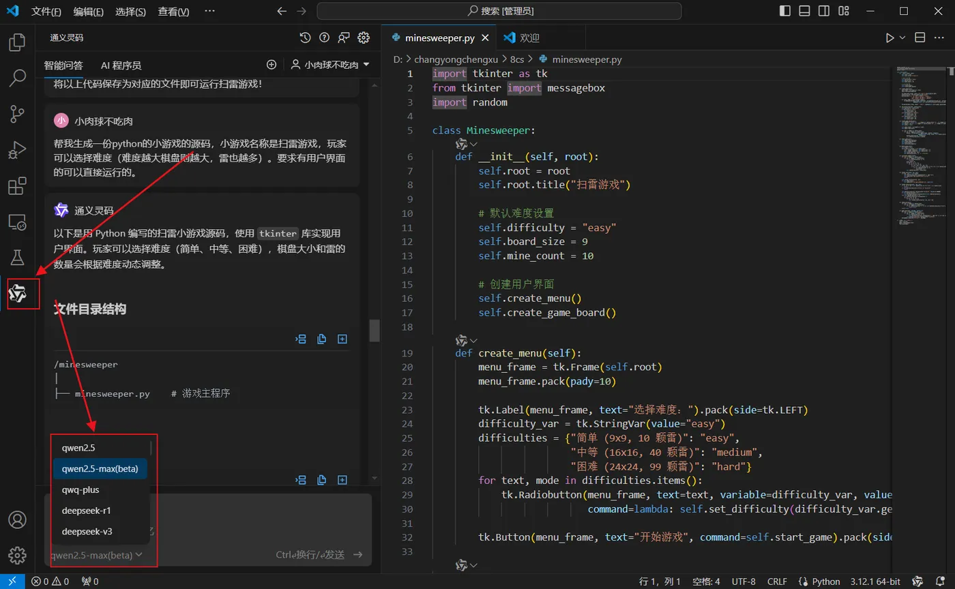Open the Tongyi Lingma activity bar view
This screenshot has width=955, height=589.
click(x=18, y=294)
